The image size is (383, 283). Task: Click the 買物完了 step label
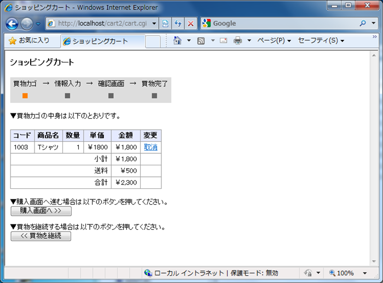click(x=155, y=84)
